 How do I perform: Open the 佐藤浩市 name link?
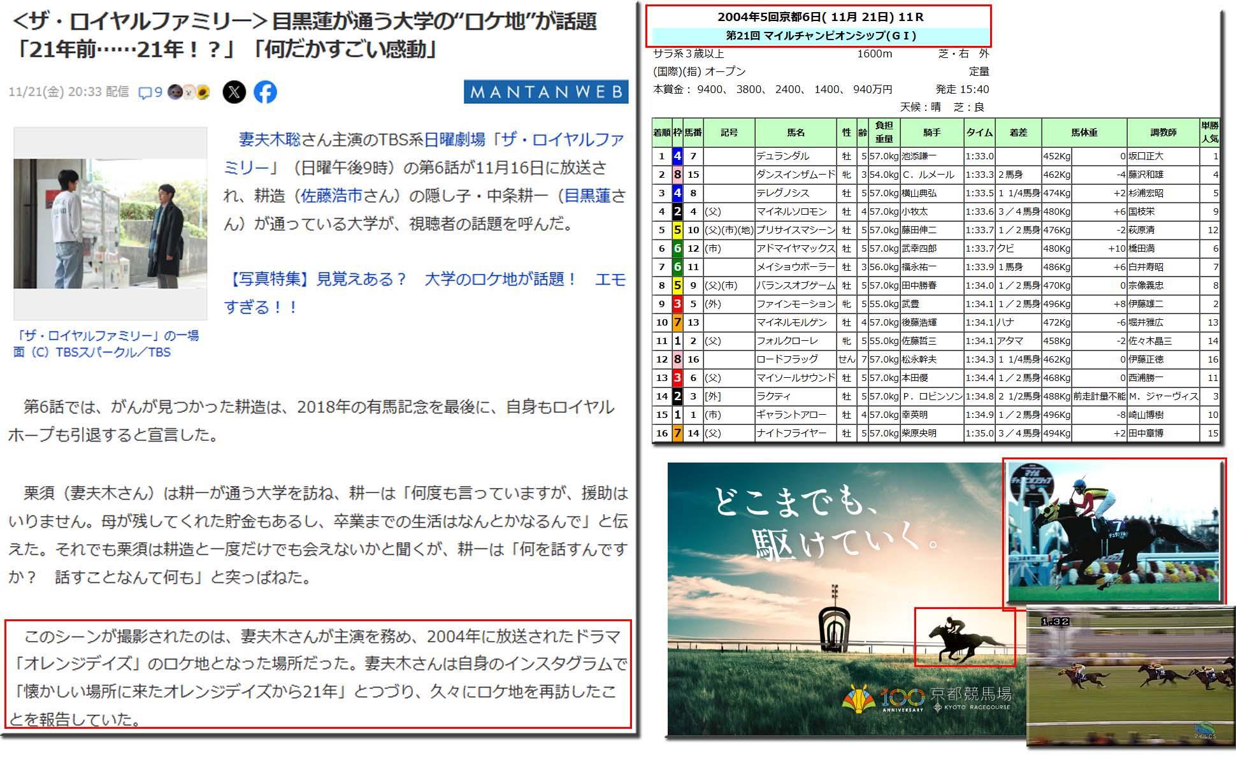(331, 196)
